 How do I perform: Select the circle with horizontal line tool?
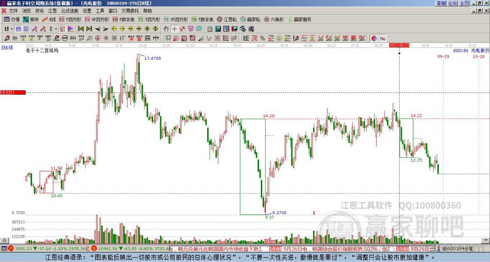pos(65,38)
